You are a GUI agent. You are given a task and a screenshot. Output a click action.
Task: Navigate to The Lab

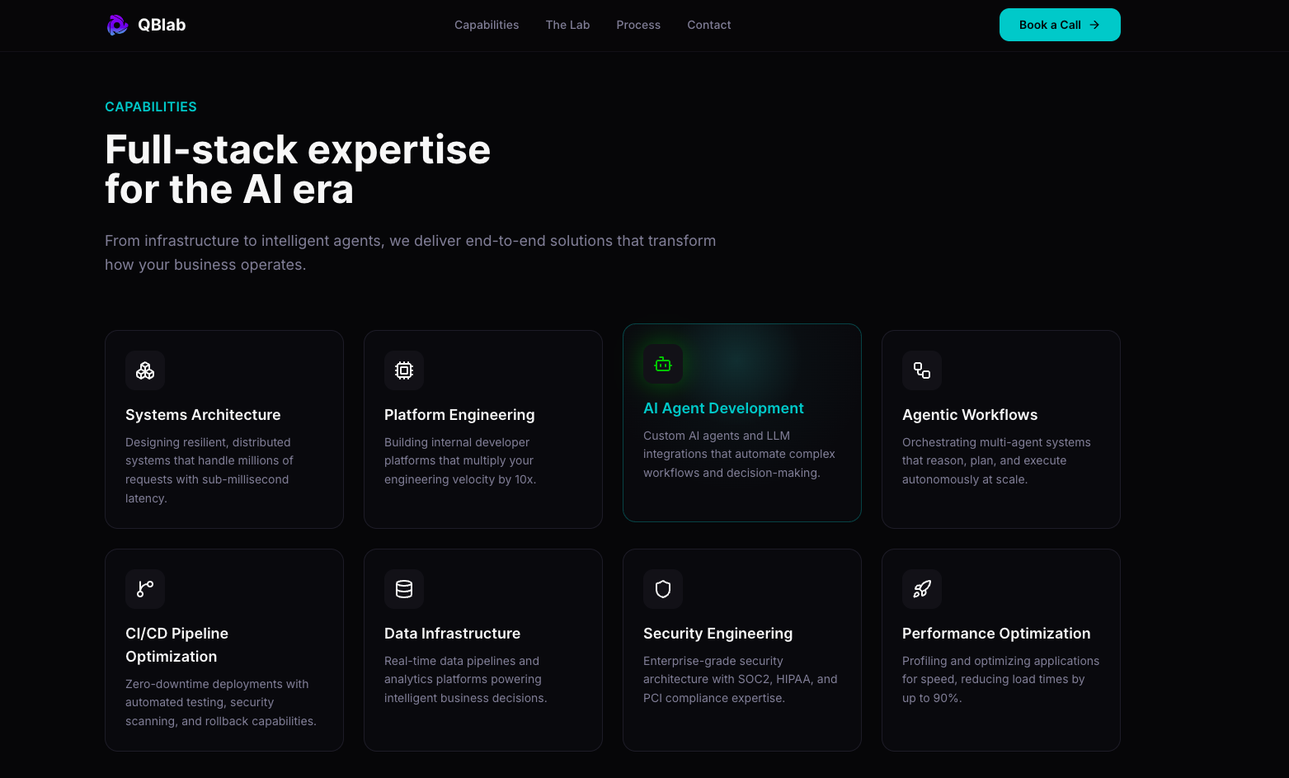tap(567, 25)
